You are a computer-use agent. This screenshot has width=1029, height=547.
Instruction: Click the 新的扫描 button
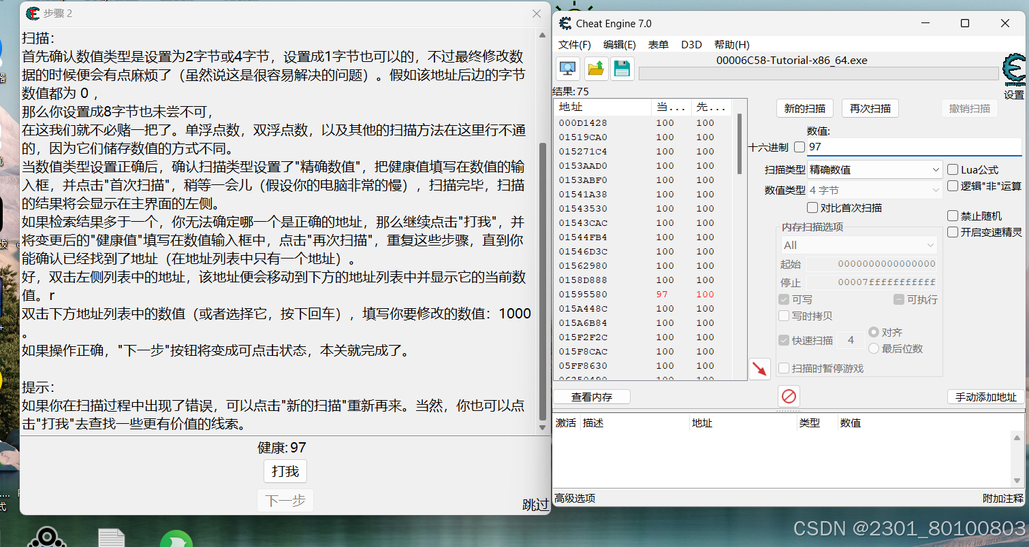(x=805, y=108)
